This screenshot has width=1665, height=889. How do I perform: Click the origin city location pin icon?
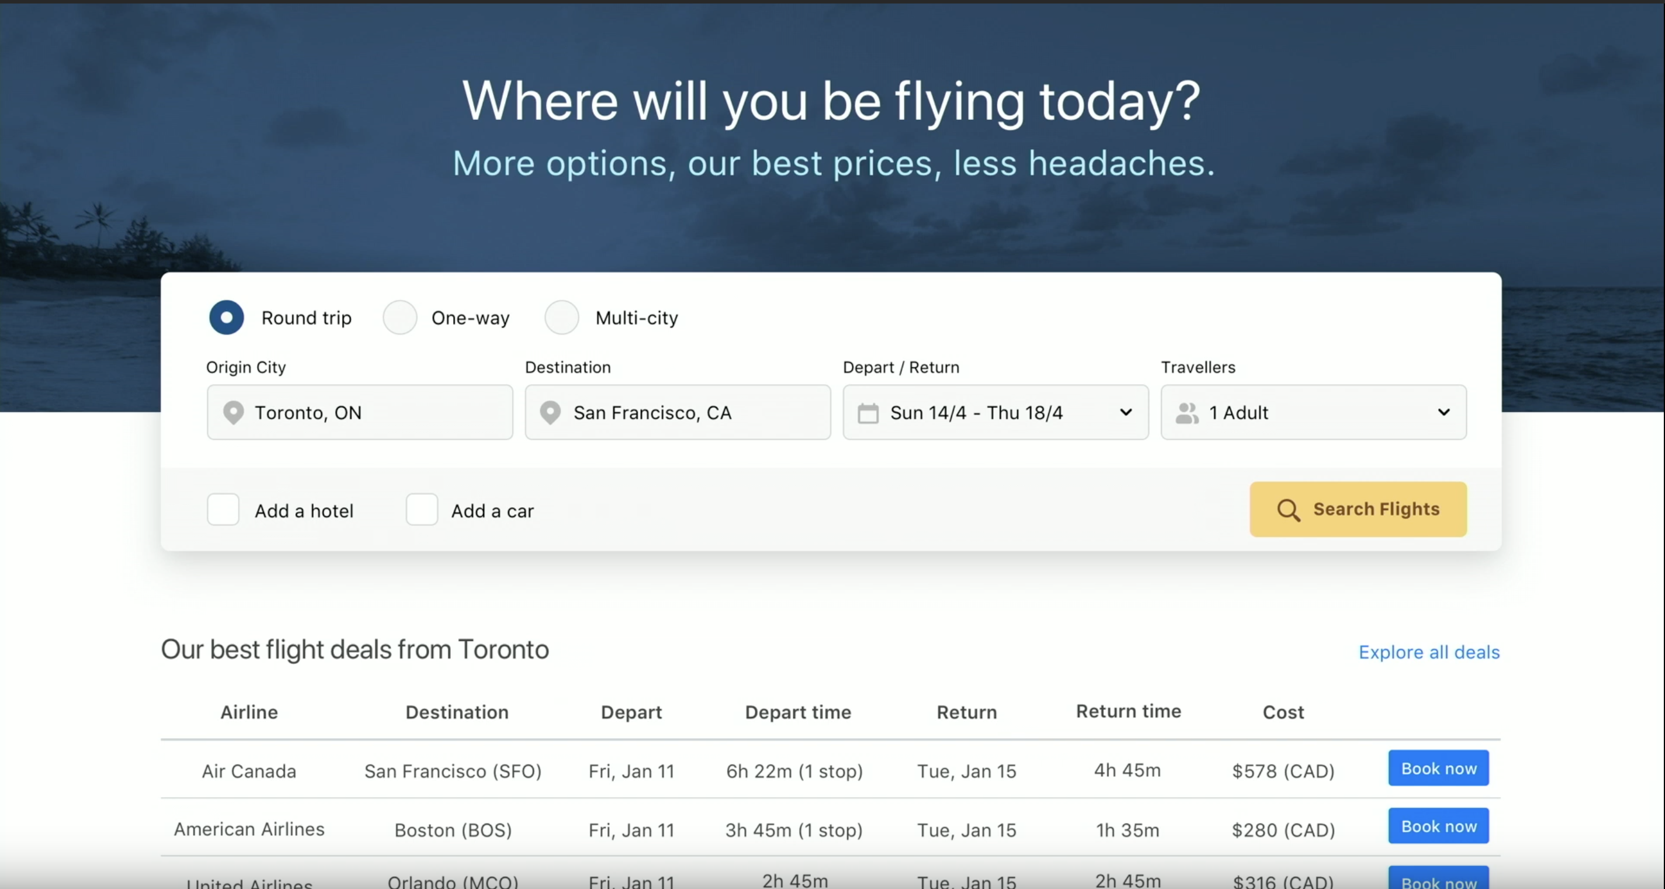233,412
